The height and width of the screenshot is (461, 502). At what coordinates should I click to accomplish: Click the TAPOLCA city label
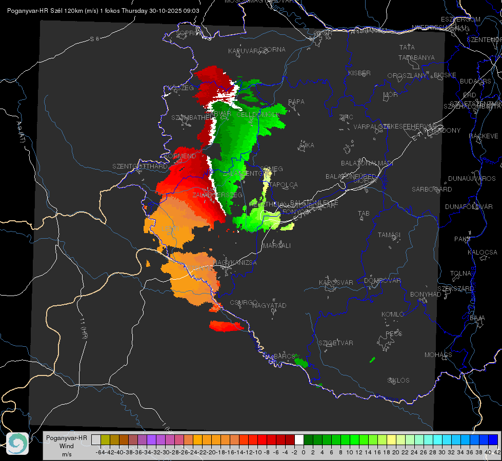284,185
